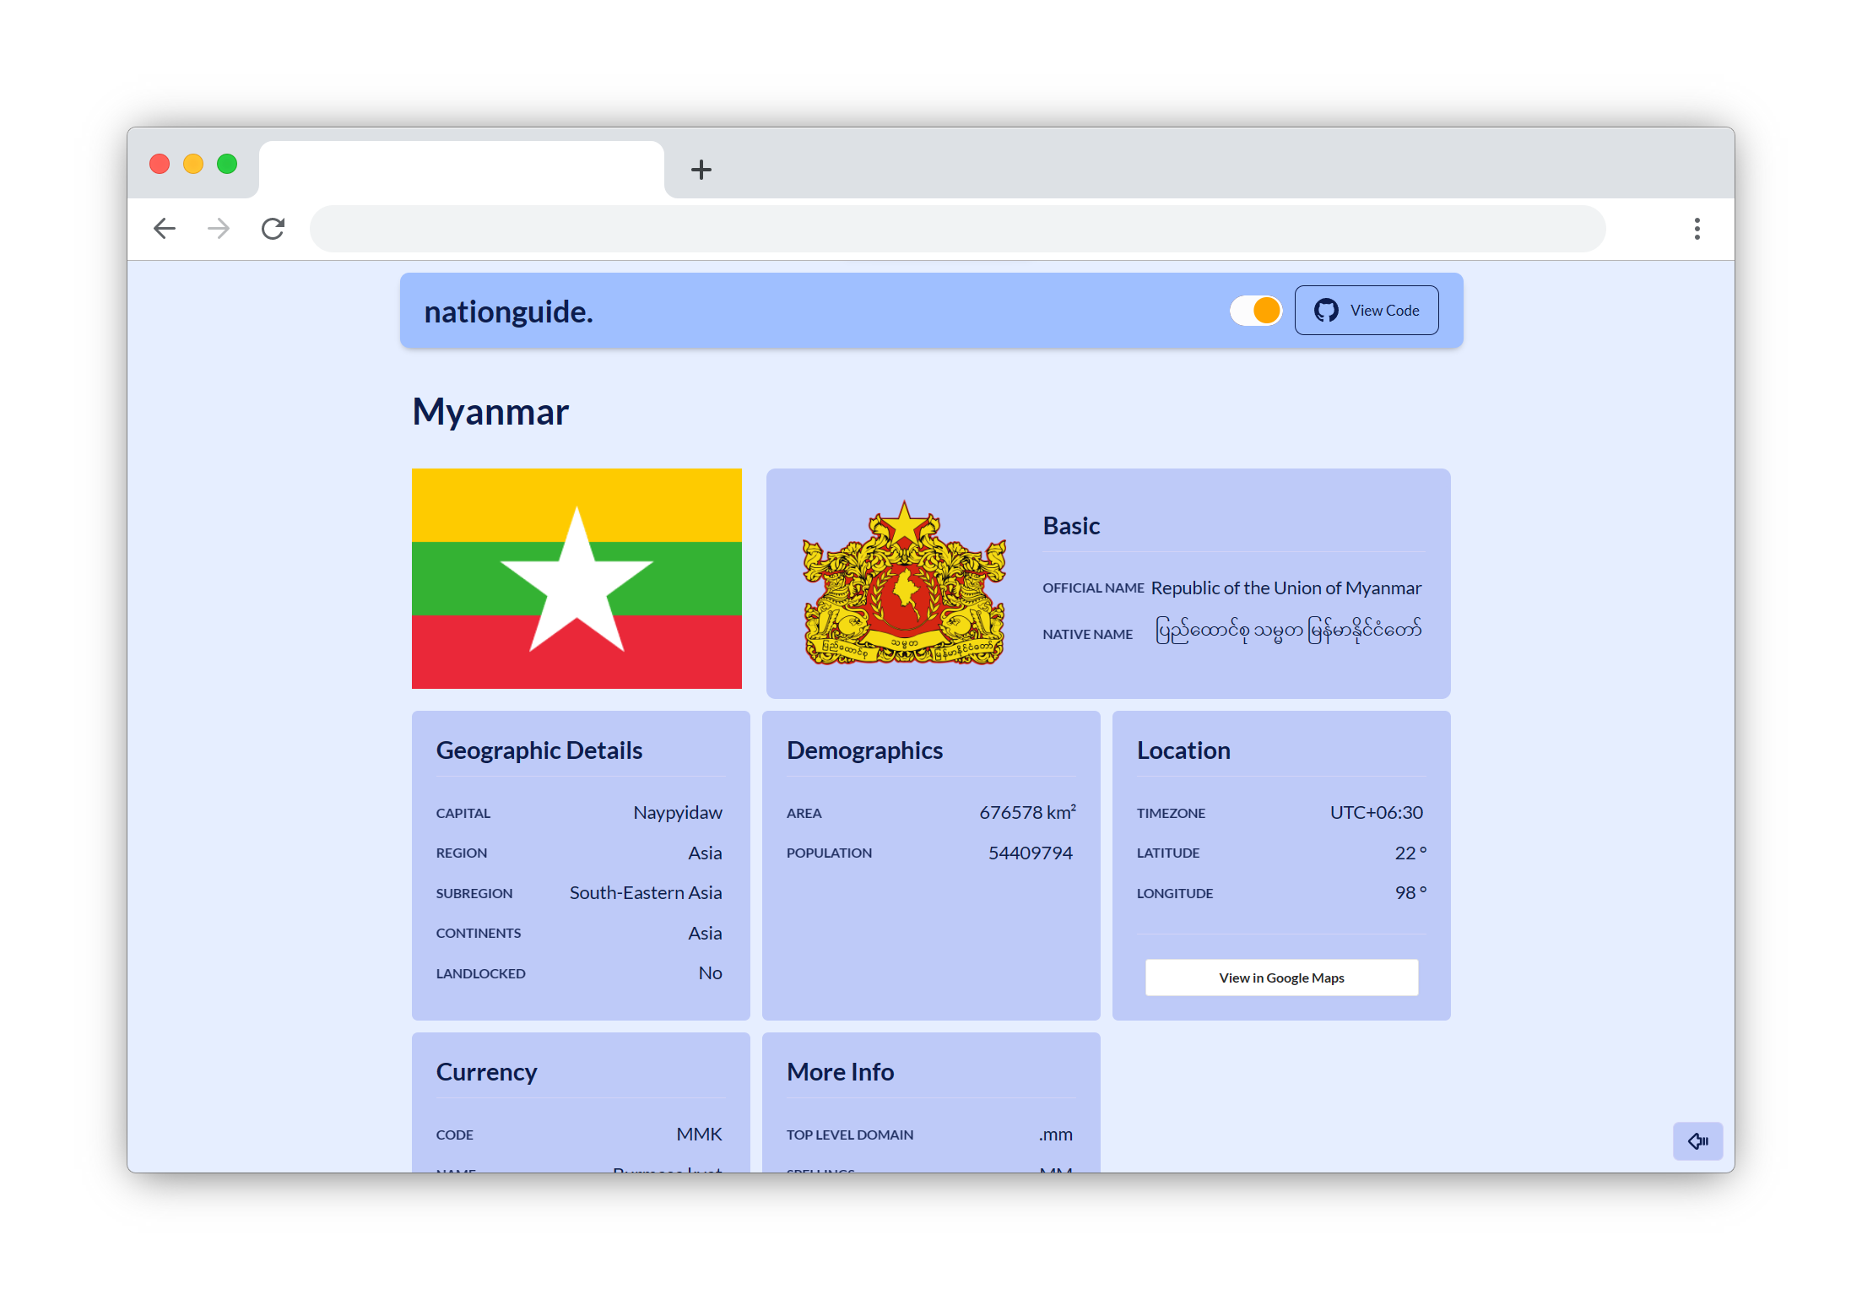Click the More Info heading
1862x1300 pixels.
tap(840, 1072)
